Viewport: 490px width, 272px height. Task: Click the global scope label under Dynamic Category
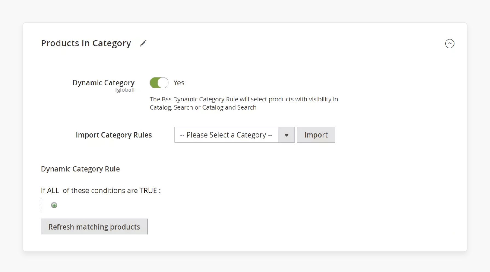click(x=125, y=90)
